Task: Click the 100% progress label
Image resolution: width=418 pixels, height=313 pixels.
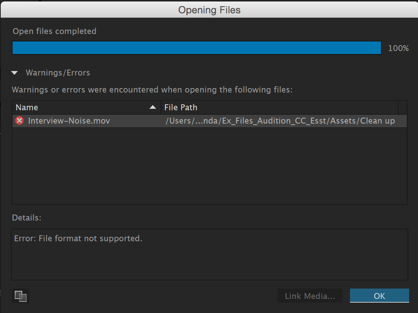Action: click(398, 48)
